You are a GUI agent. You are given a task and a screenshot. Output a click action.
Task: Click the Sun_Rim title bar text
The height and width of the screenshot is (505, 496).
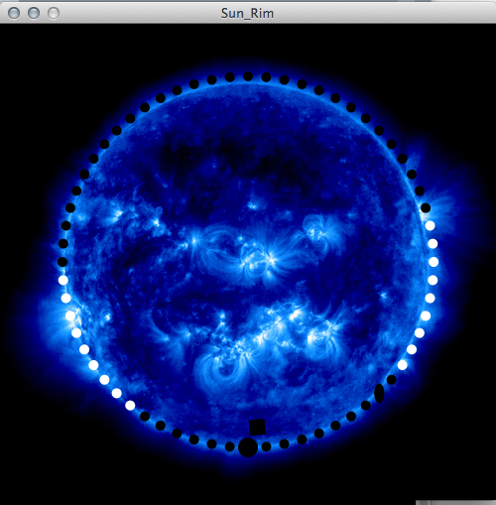[247, 14]
